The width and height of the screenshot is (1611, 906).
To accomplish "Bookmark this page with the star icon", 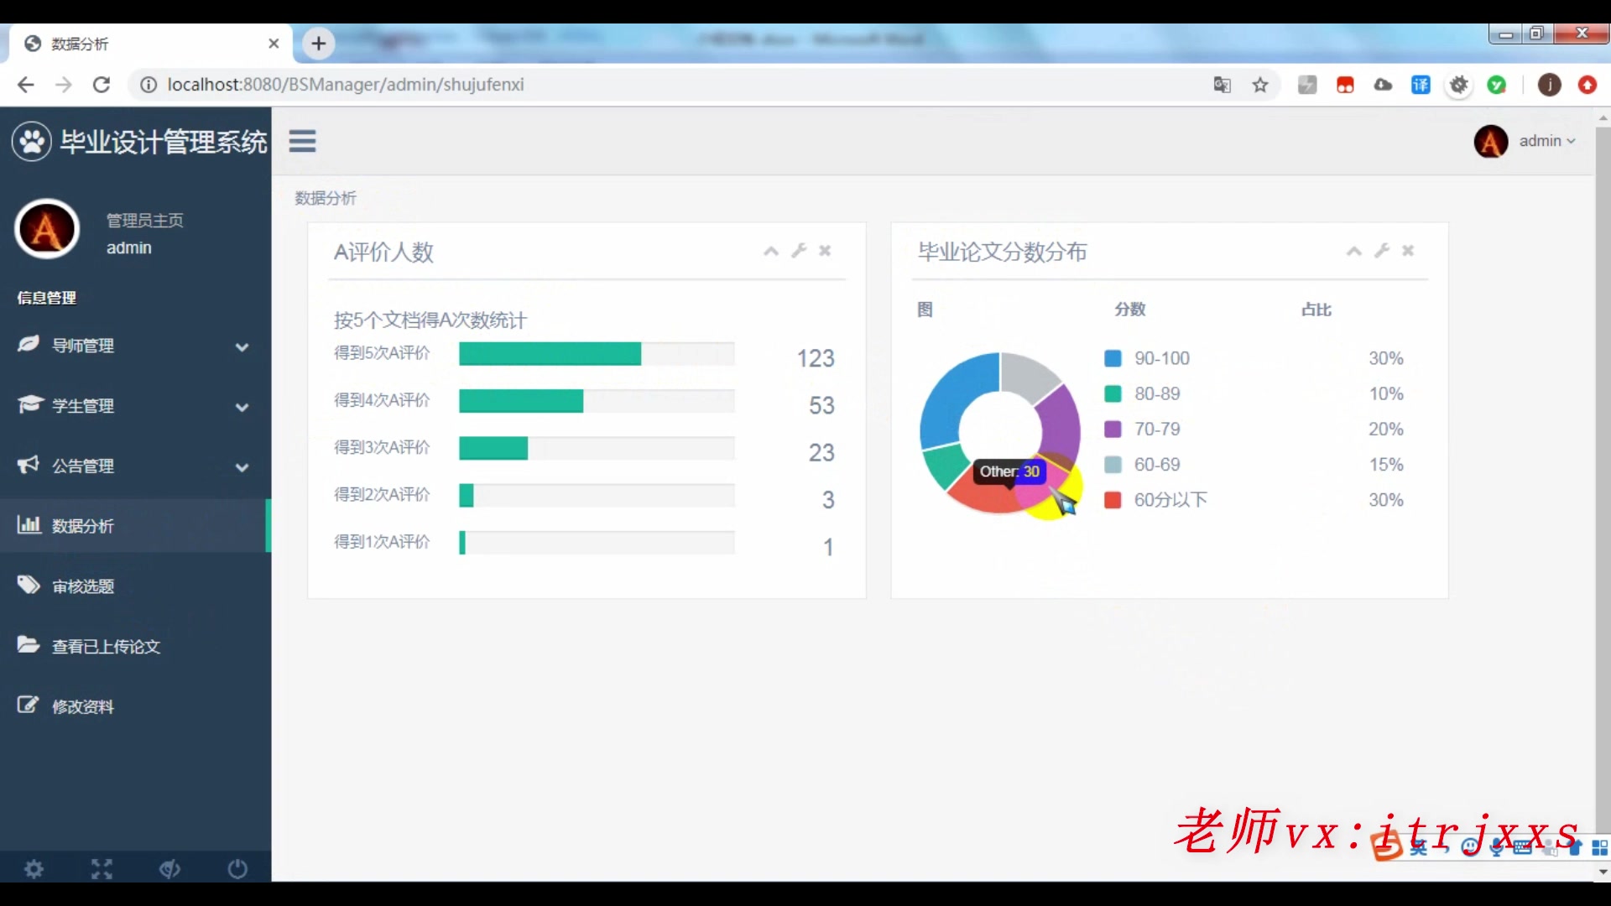I will point(1260,85).
